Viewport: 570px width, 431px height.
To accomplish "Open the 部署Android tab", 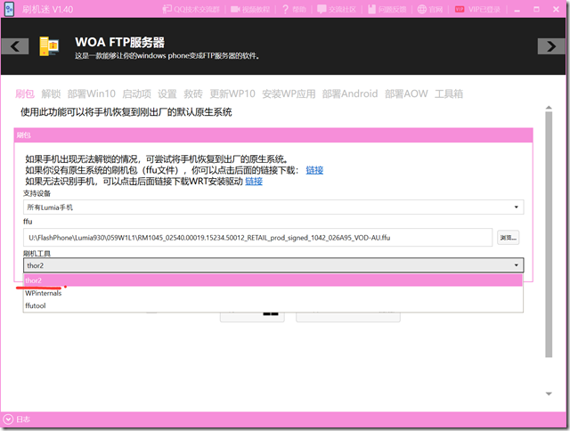I will (x=348, y=94).
